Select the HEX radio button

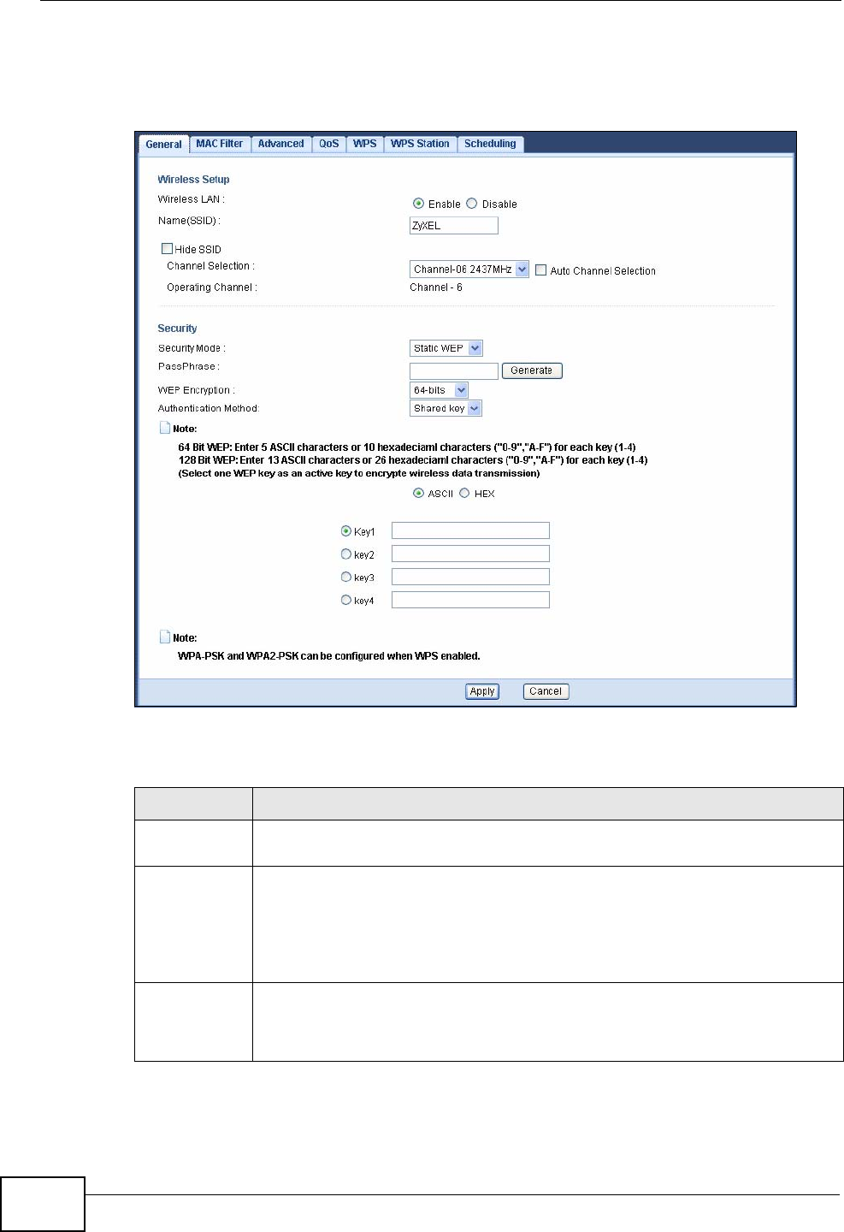[x=464, y=493]
